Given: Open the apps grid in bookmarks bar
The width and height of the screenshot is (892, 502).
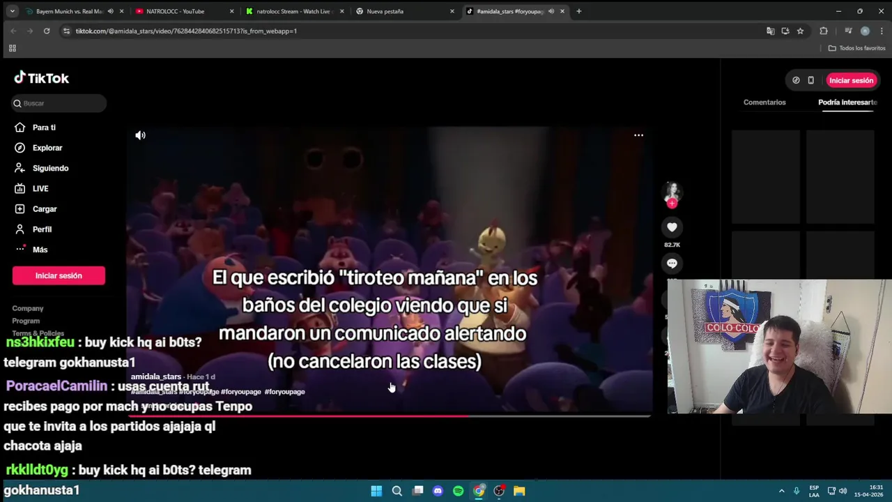Looking at the screenshot, I should [x=12, y=48].
